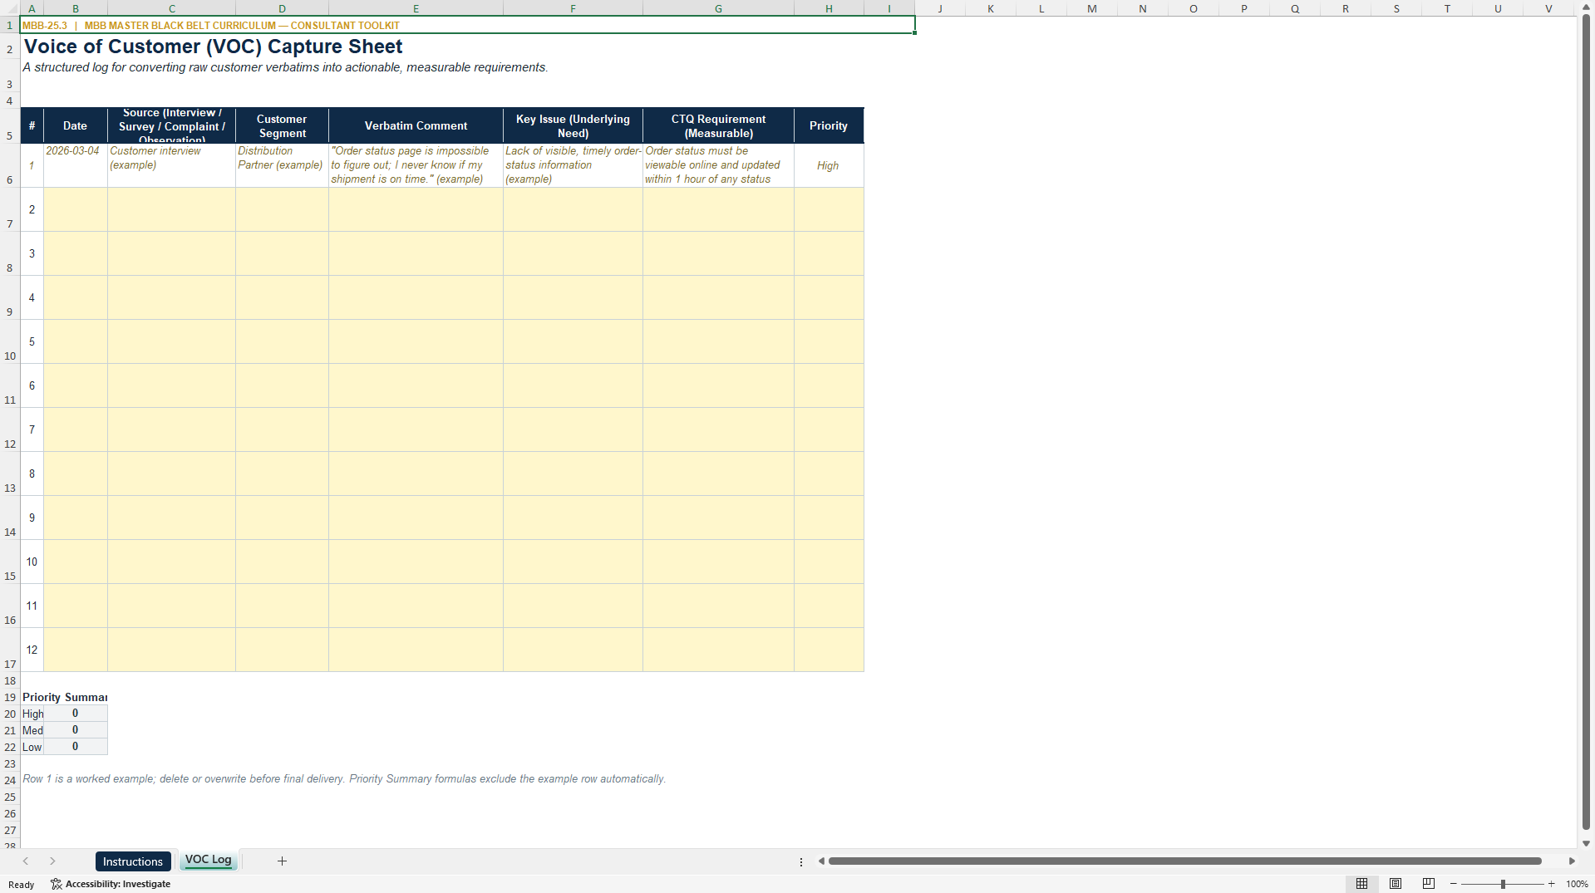1595x893 pixels.
Task: Select column G header
Action: pos(718,8)
